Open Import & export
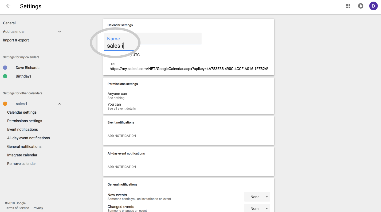This screenshot has height=212, width=381. (x=16, y=40)
